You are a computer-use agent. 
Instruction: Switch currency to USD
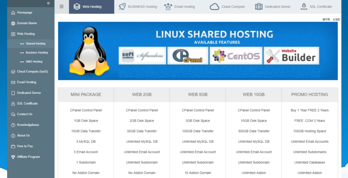click(336, 19)
